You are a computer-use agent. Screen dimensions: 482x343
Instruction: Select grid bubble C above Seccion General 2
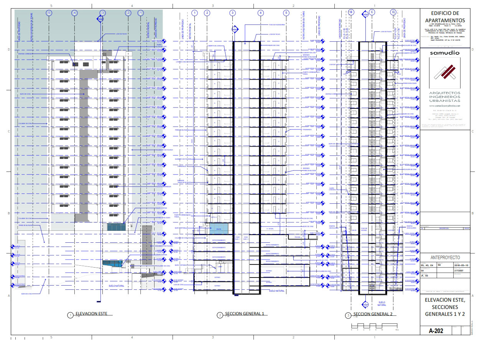pos(372,13)
